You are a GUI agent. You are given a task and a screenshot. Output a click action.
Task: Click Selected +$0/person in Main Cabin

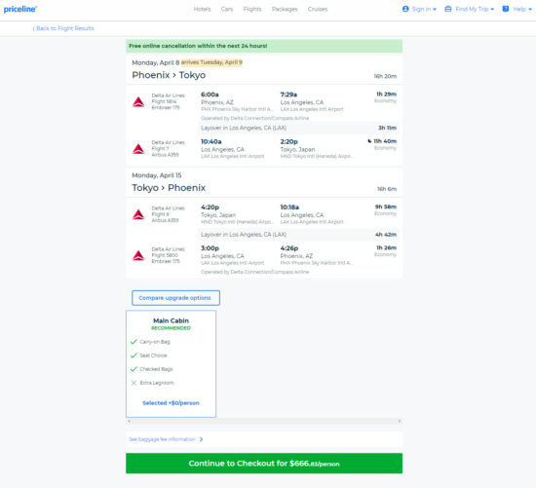[171, 403]
